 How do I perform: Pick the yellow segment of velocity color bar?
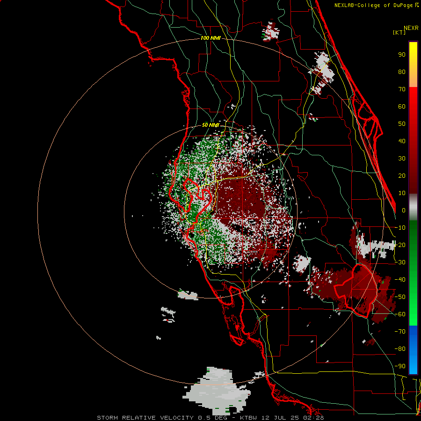(413, 65)
